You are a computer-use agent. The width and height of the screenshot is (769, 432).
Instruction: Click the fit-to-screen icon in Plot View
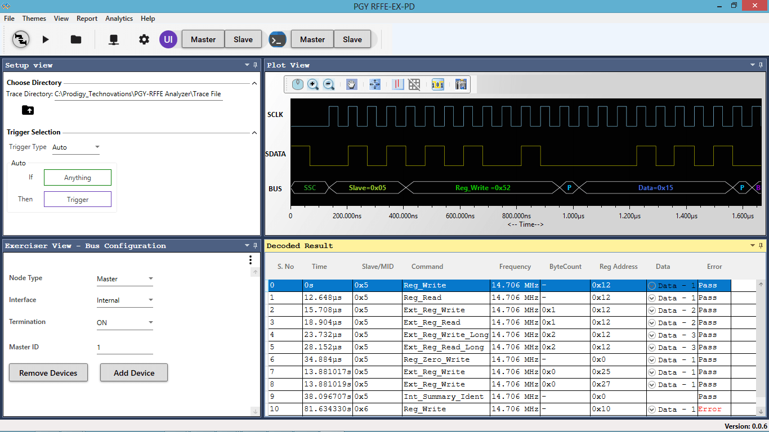[x=375, y=84]
